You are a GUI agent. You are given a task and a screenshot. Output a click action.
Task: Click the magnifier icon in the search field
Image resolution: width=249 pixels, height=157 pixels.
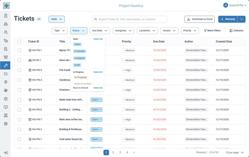96,19
